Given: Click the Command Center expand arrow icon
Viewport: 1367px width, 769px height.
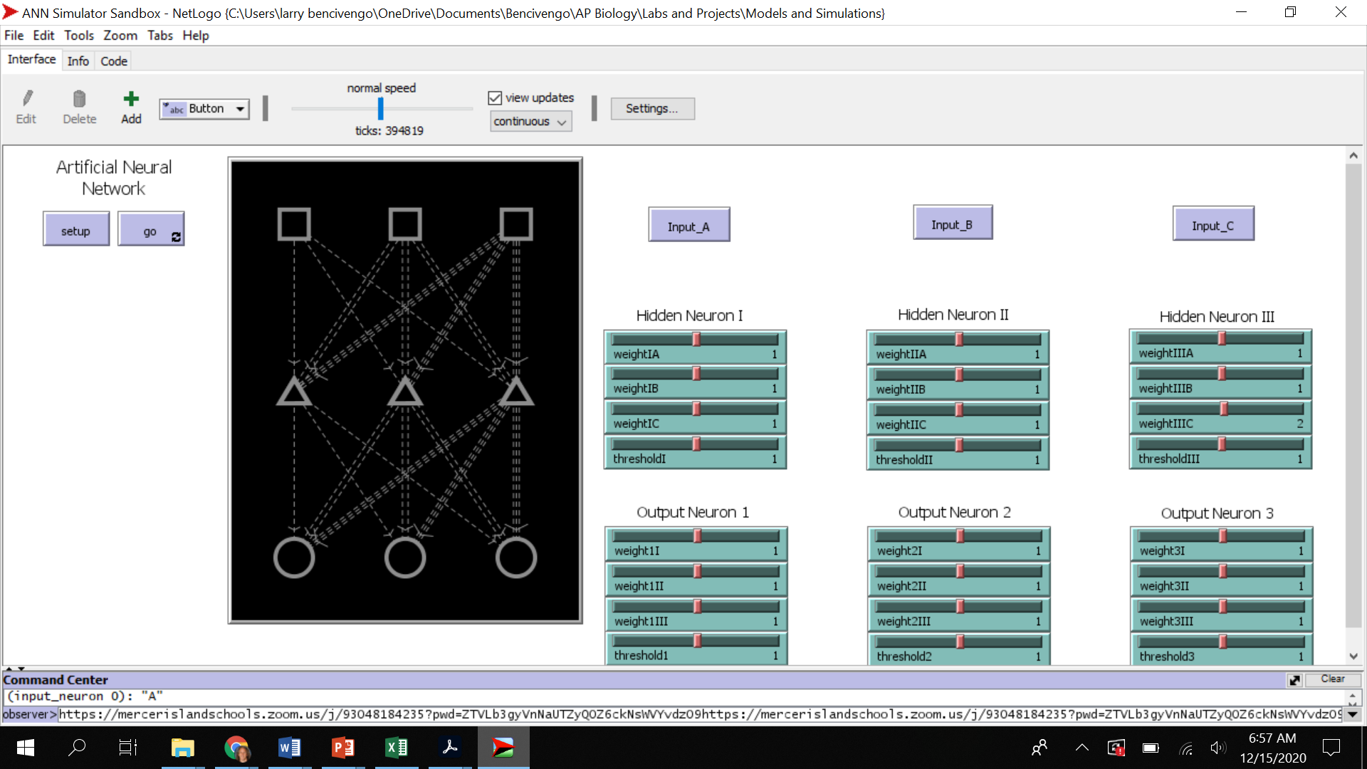Looking at the screenshot, I should [1294, 680].
